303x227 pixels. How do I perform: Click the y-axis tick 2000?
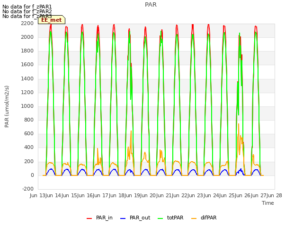[27, 37]
